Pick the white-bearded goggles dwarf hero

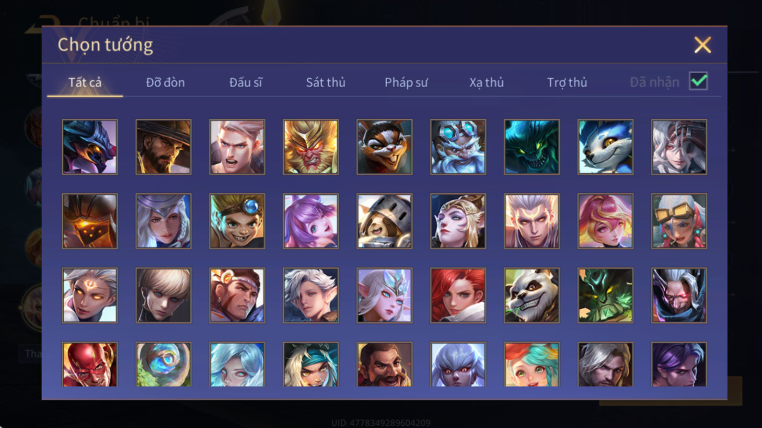[x=458, y=146]
